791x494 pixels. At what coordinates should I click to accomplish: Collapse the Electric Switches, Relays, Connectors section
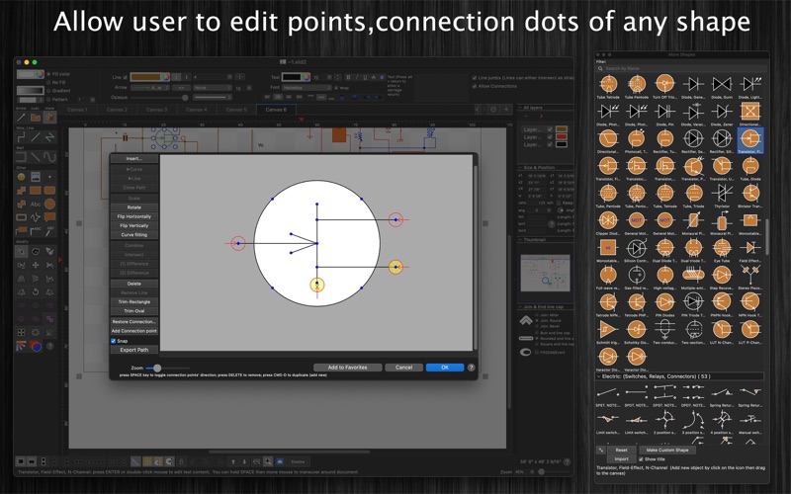point(599,376)
